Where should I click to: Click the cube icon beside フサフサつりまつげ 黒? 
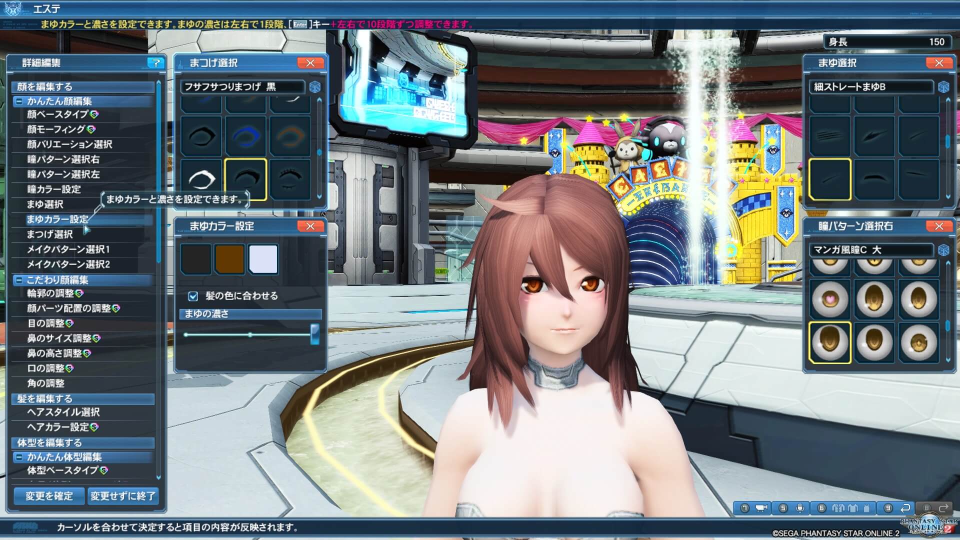coord(315,87)
